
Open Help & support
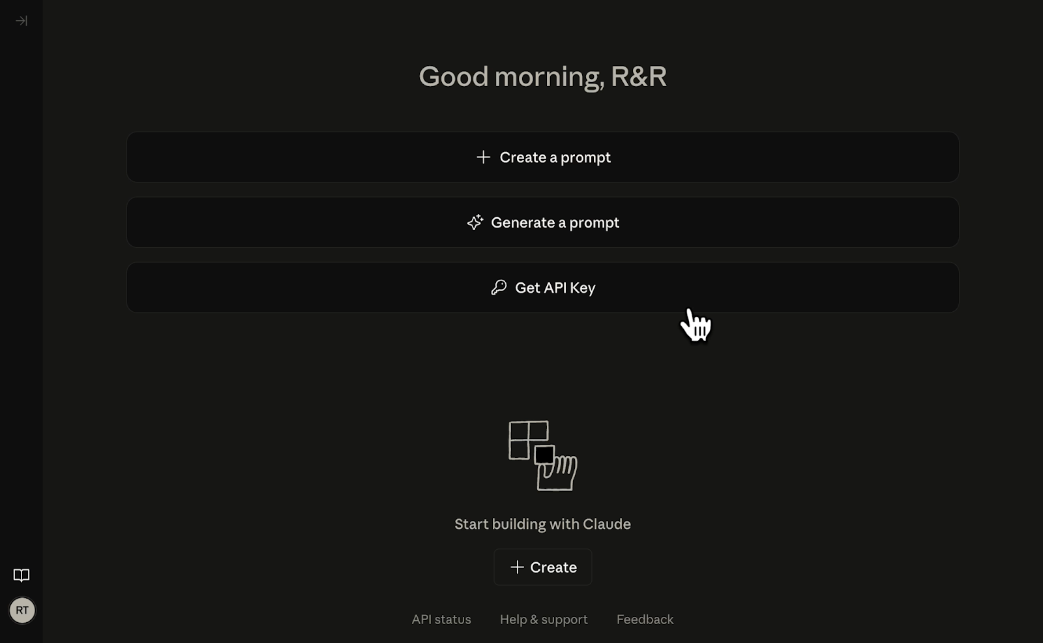544,619
